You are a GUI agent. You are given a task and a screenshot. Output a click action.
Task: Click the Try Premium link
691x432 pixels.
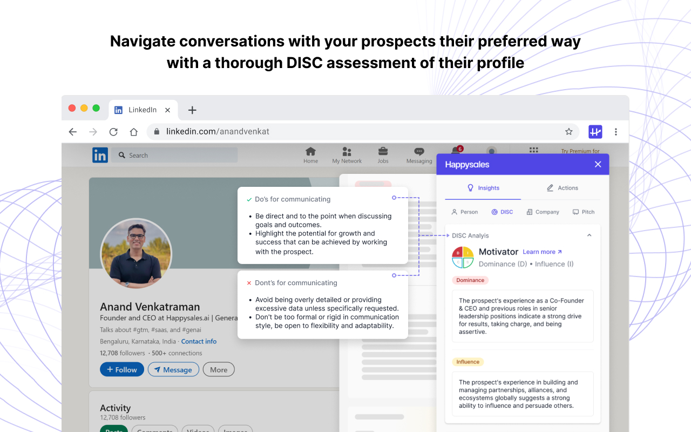point(580,151)
